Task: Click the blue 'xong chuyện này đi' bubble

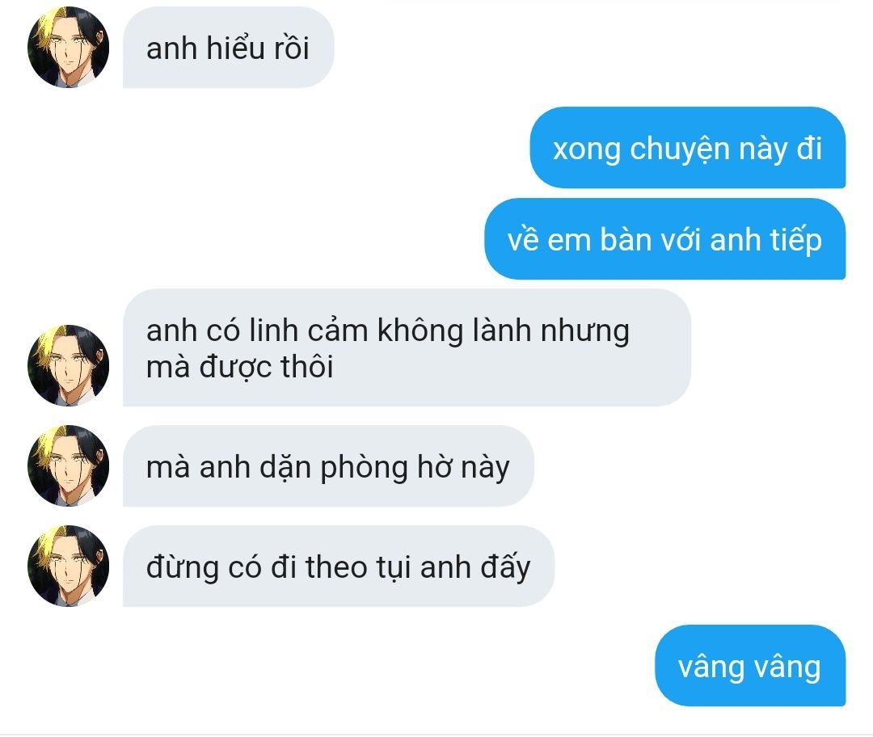Action: pos(688,148)
